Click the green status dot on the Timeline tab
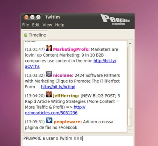Viewport: 158px width, 146px height. pos(26,35)
